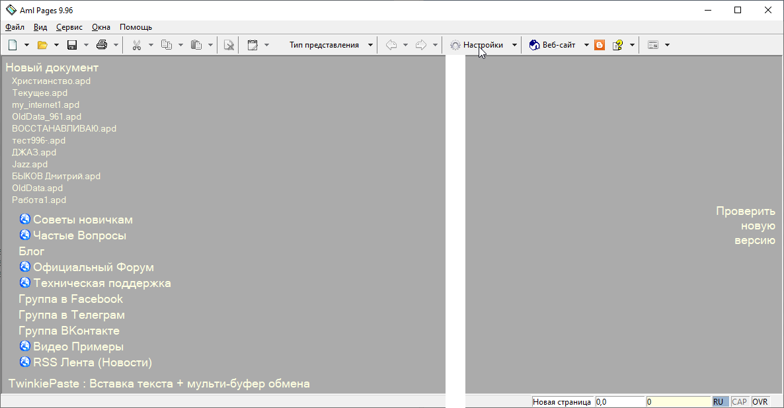The image size is (784, 408).
Task: Open recent file my_internet1.apd
Action: [46, 104]
